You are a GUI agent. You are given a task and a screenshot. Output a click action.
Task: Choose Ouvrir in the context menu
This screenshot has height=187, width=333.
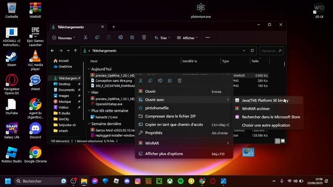point(184,91)
